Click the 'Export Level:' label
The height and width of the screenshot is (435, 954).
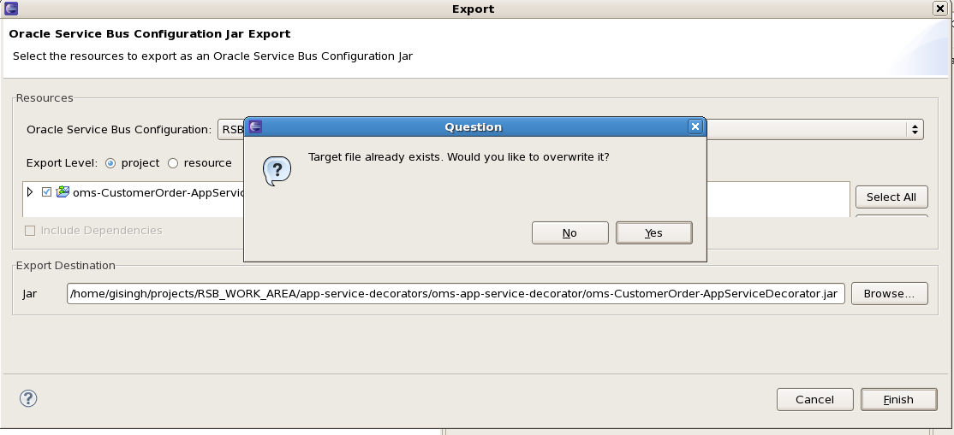click(62, 163)
